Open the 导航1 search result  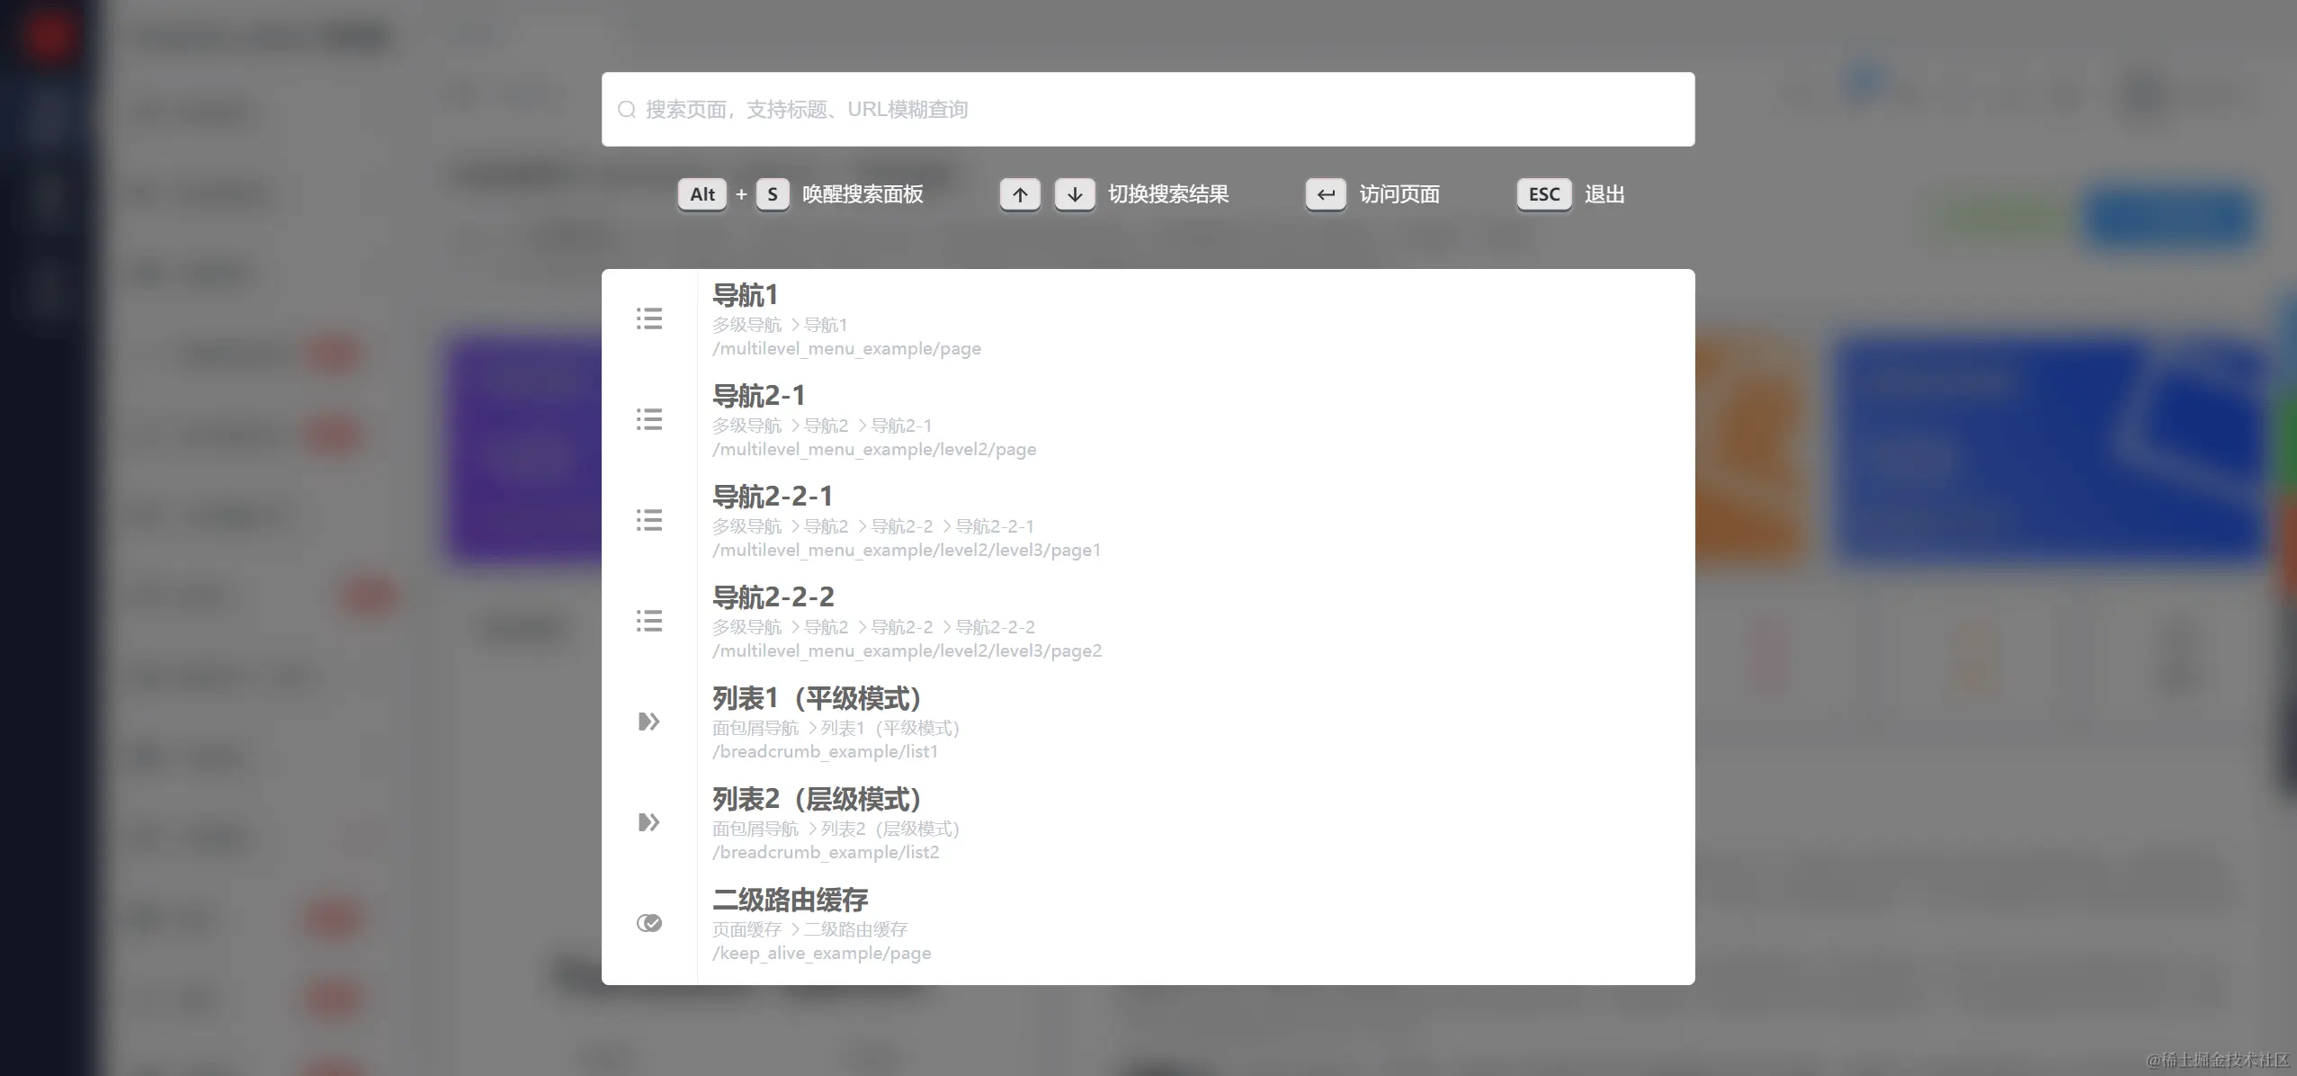point(1148,319)
